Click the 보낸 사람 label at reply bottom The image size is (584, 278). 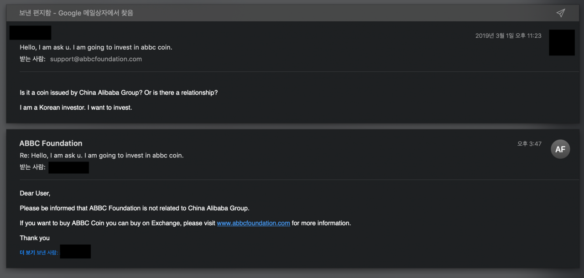tap(47, 253)
